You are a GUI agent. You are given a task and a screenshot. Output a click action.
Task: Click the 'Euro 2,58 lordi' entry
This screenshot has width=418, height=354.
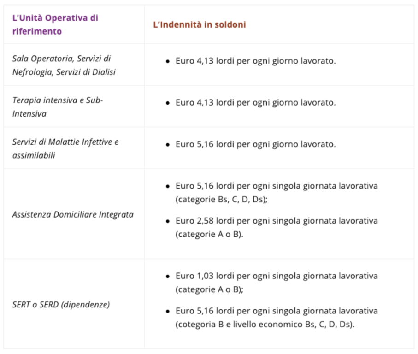[x=205, y=221]
